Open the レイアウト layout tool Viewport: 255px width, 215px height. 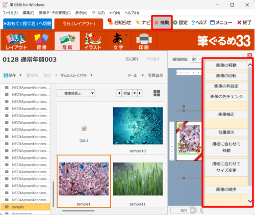pos(16,41)
